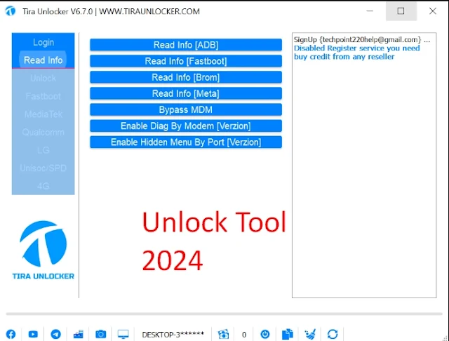This screenshot has width=449, height=341.
Task: Click Read Info [Fastboot] button
Action: click(186, 61)
